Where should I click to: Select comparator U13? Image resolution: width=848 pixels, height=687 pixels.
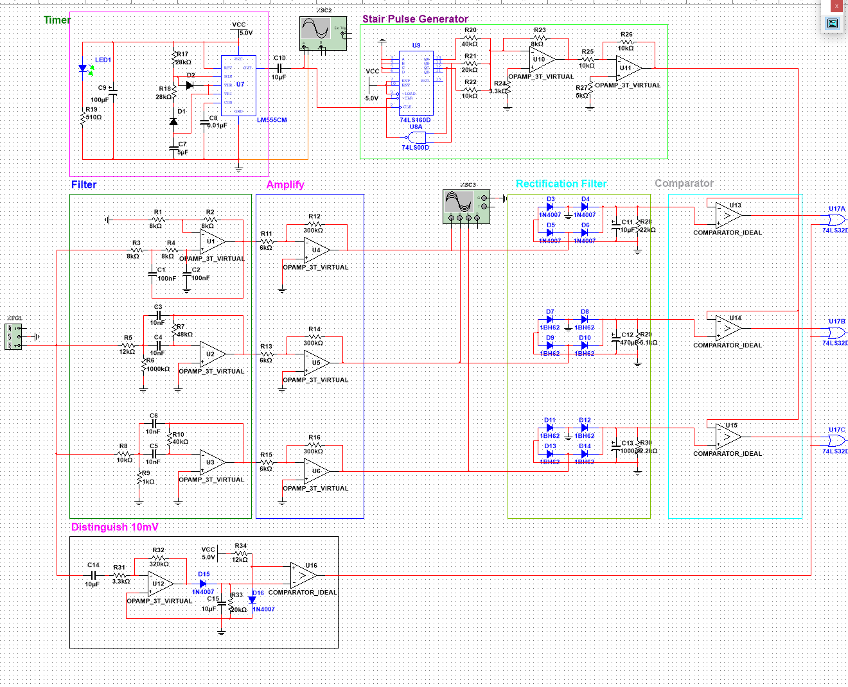[x=729, y=215]
